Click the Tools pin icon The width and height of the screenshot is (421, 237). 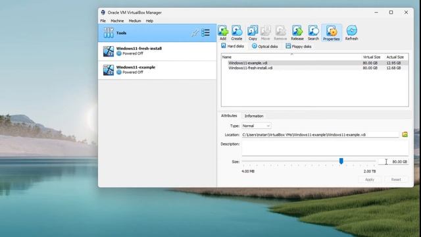point(195,33)
